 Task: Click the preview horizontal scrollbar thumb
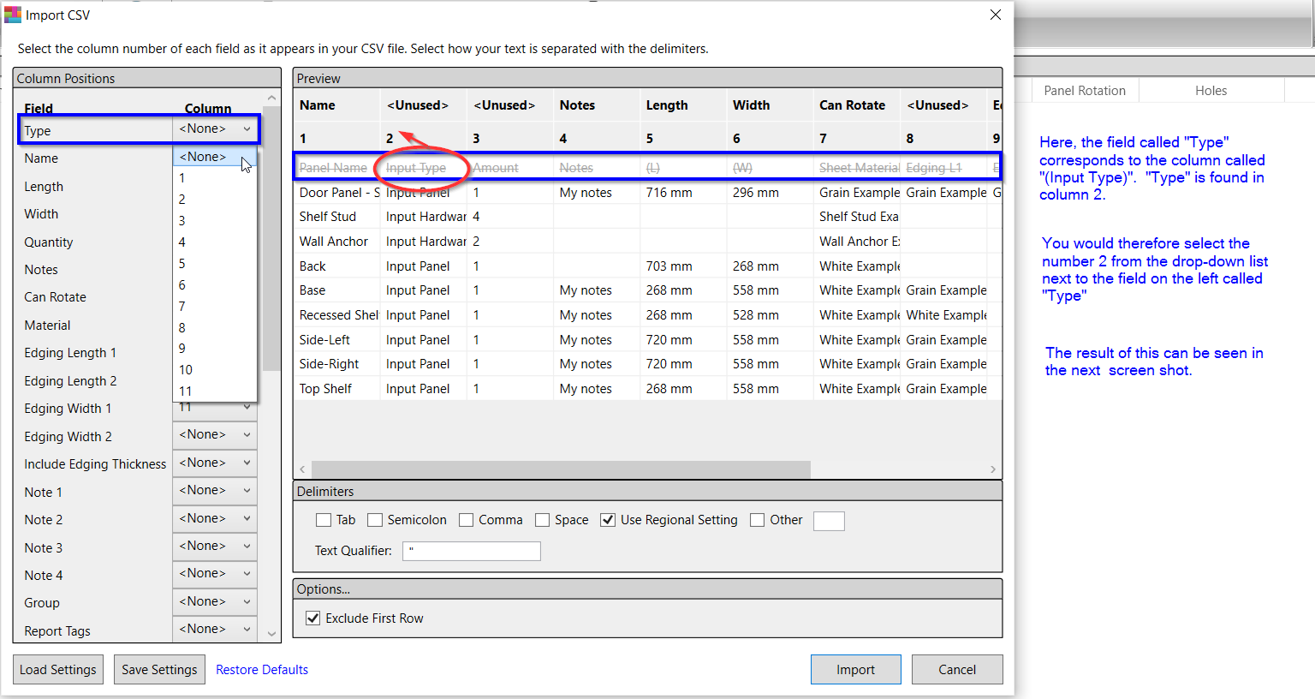coord(561,469)
